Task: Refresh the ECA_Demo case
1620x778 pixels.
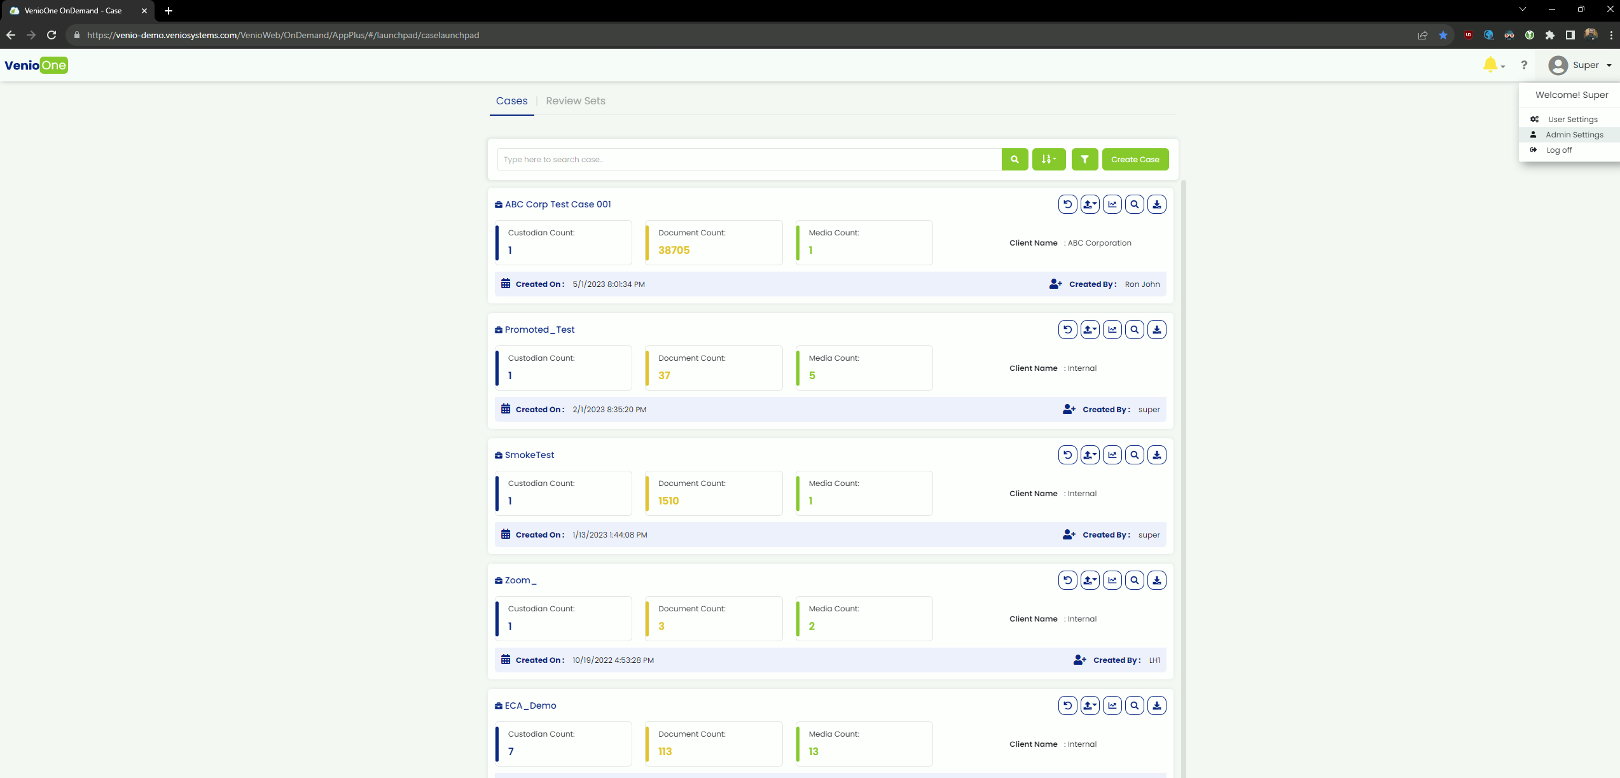Action: coord(1067,705)
